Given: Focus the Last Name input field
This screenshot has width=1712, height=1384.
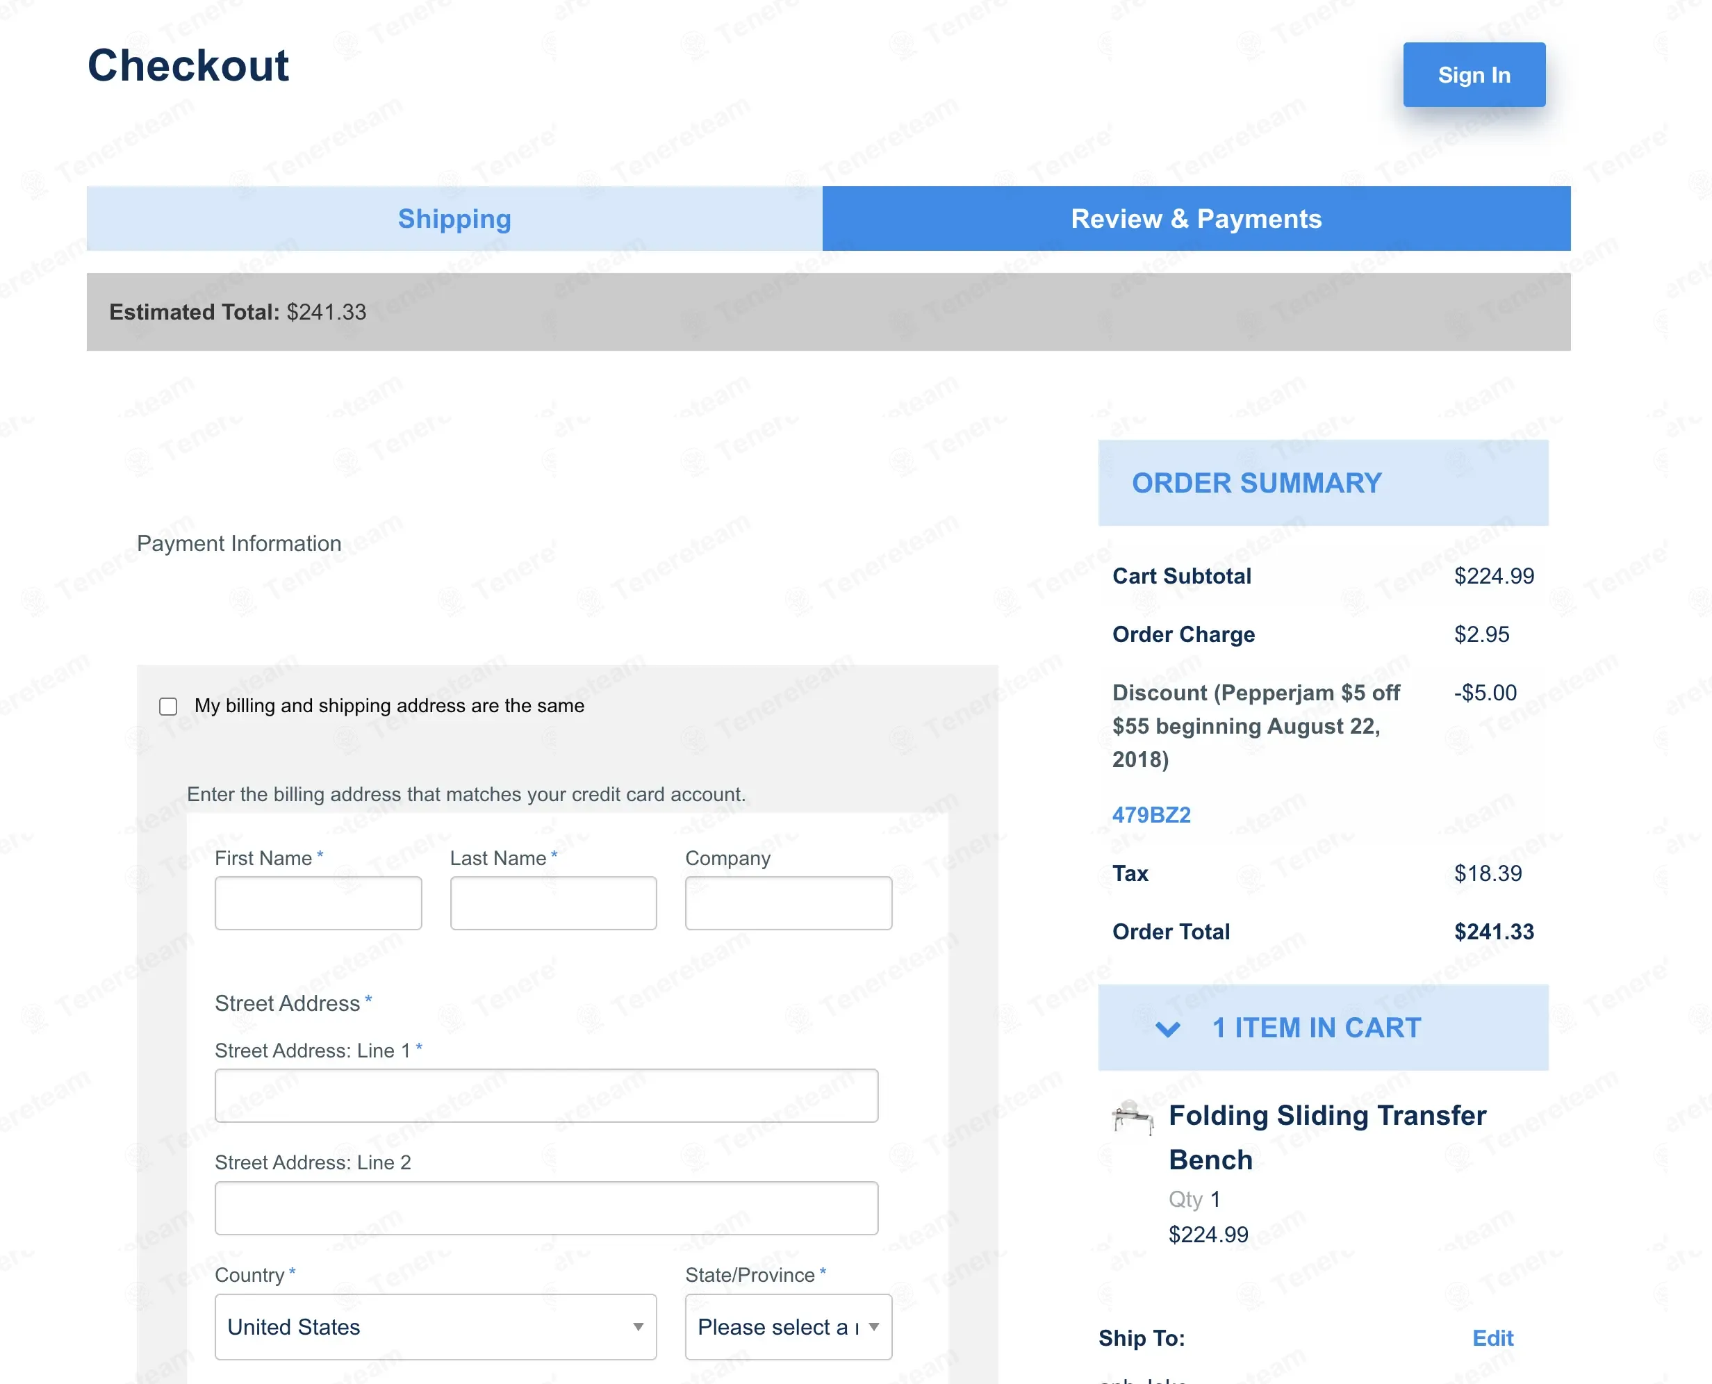Looking at the screenshot, I should tap(553, 903).
